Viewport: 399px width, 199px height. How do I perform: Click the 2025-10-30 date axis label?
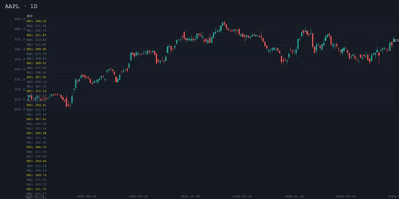[x=190, y=197]
